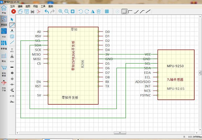Click the greyed cancel circle icon
The width and height of the screenshot is (202, 140).
pos(117,11)
